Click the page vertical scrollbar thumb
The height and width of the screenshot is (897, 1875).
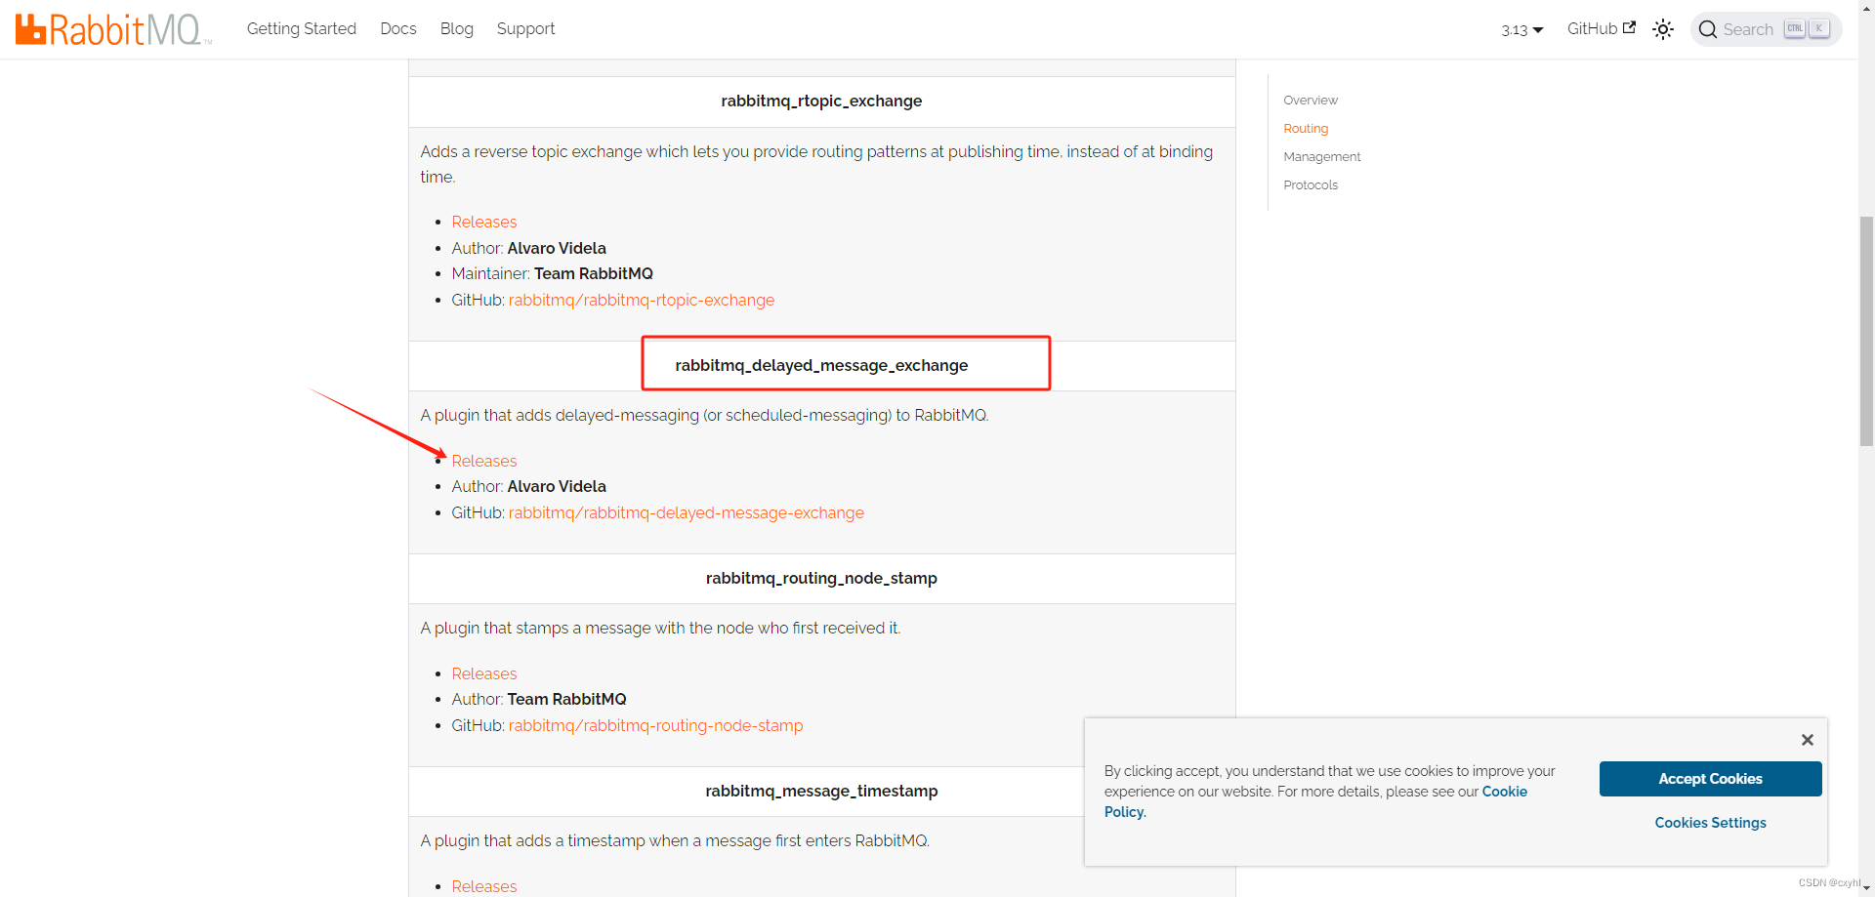[x=1866, y=332]
